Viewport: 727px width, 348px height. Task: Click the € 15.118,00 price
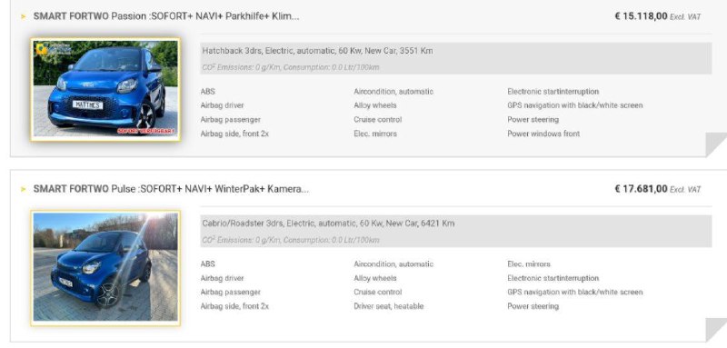(641, 16)
